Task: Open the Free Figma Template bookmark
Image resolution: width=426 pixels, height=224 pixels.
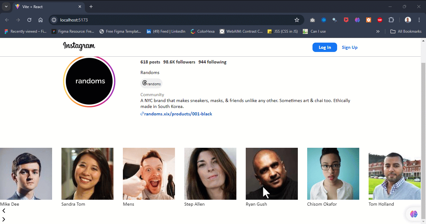Action: coord(120,31)
